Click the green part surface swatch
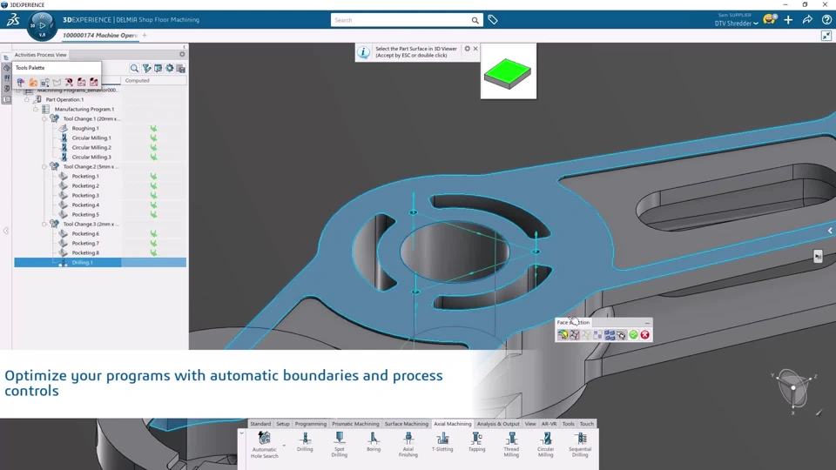 coord(508,73)
